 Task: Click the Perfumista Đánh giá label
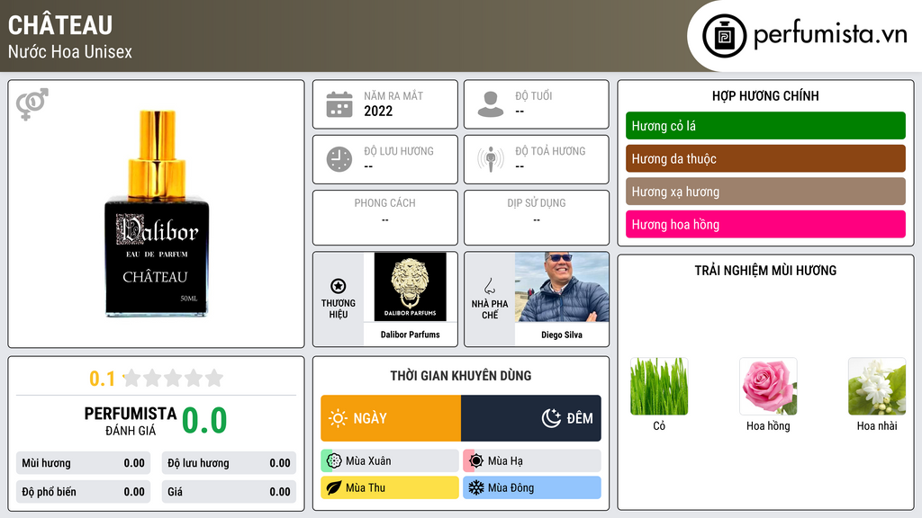[131, 421]
